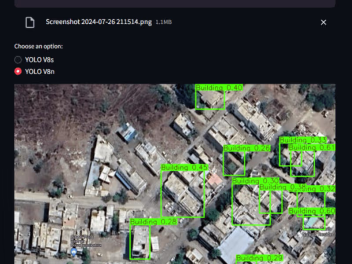Click the file uploader bar above the filename
Screen dimensions: 352x264
175,4
